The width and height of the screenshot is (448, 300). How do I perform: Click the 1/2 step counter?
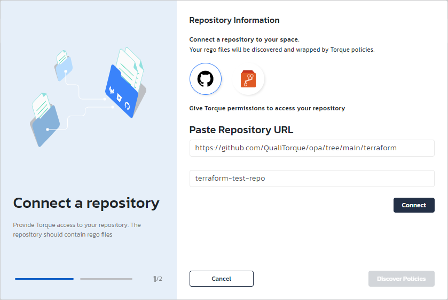point(158,279)
